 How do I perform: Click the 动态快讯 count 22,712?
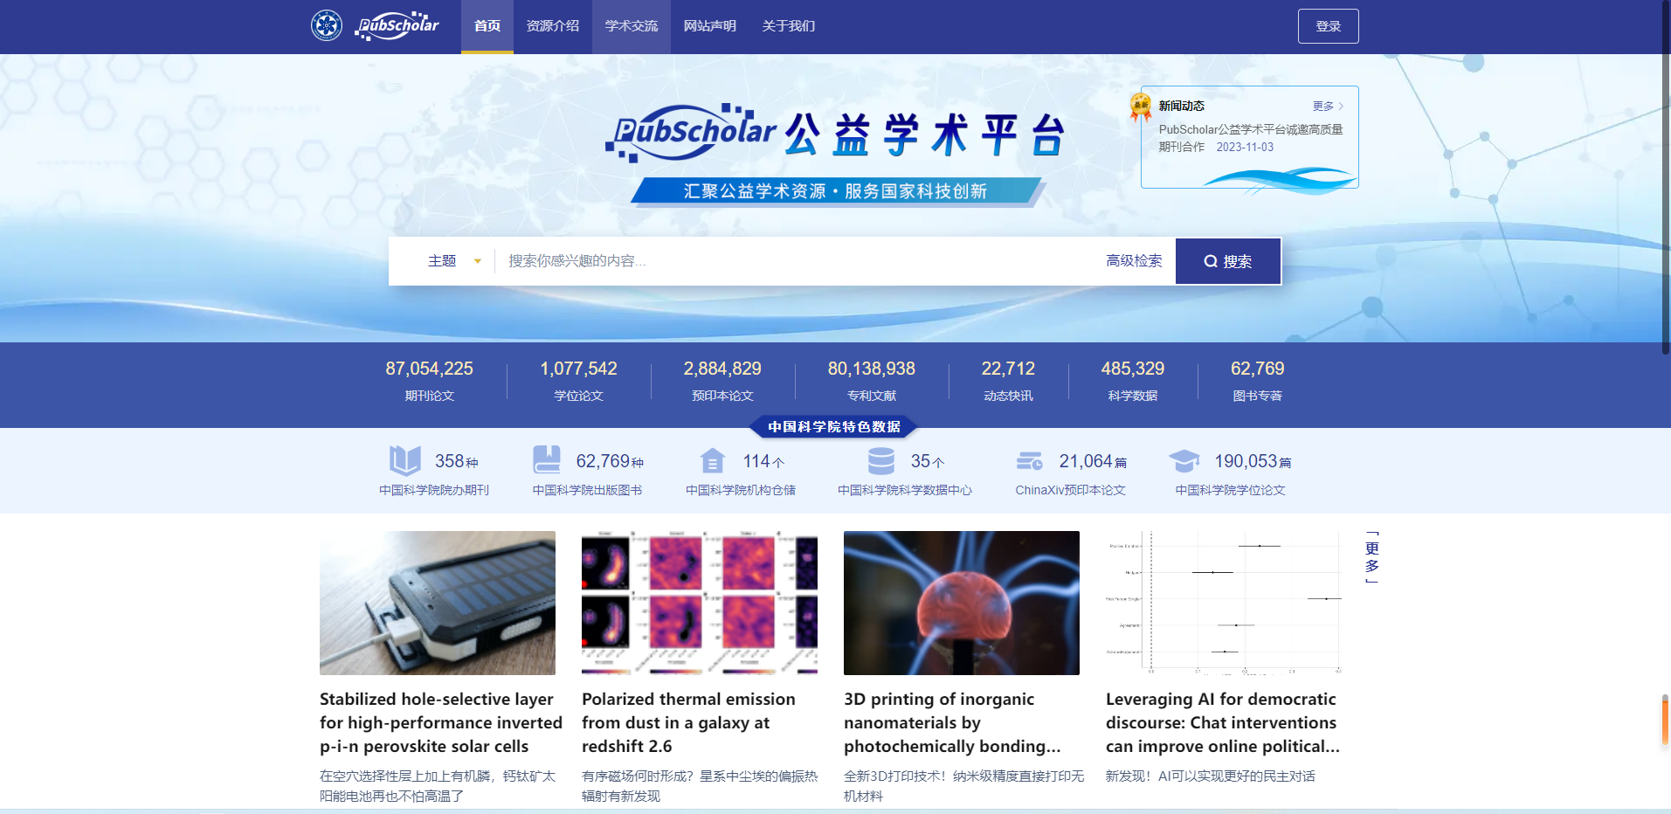[x=1008, y=369]
